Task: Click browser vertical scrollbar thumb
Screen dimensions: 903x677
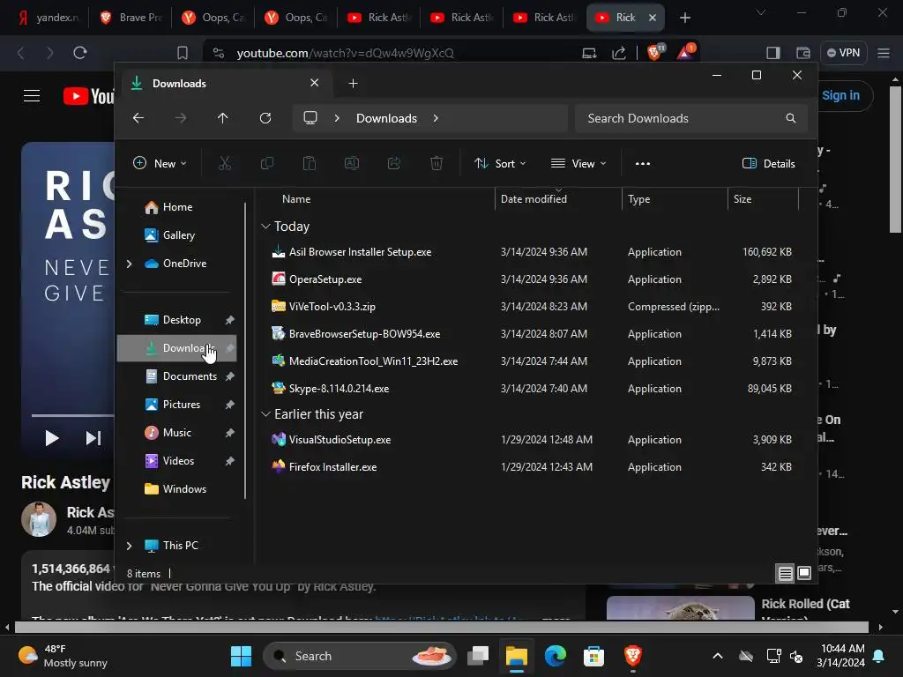Action: coord(895,160)
